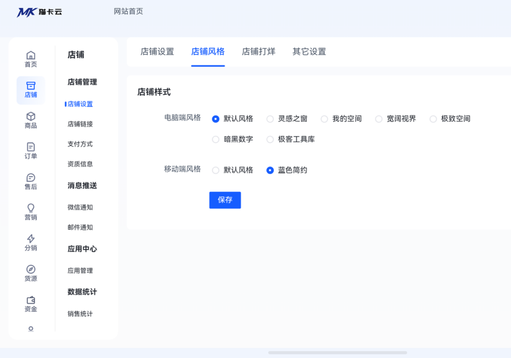Viewport: 511px width, 358px height.
Task: Select 店铺 shop icon in sidebar
Action: pos(30,90)
